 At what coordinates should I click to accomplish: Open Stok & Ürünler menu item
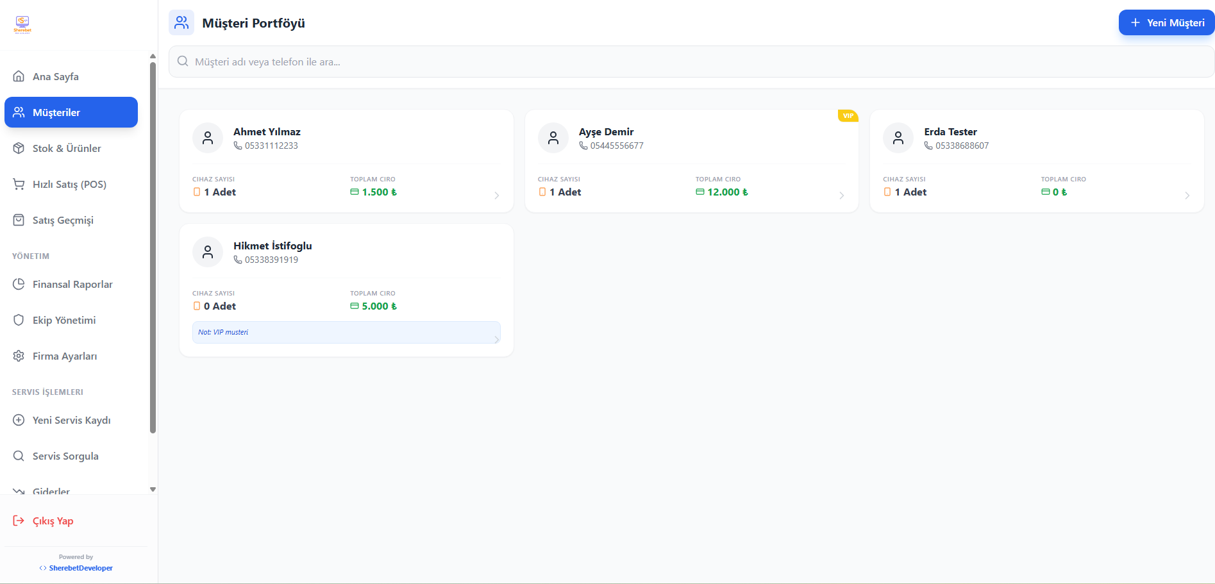(67, 148)
